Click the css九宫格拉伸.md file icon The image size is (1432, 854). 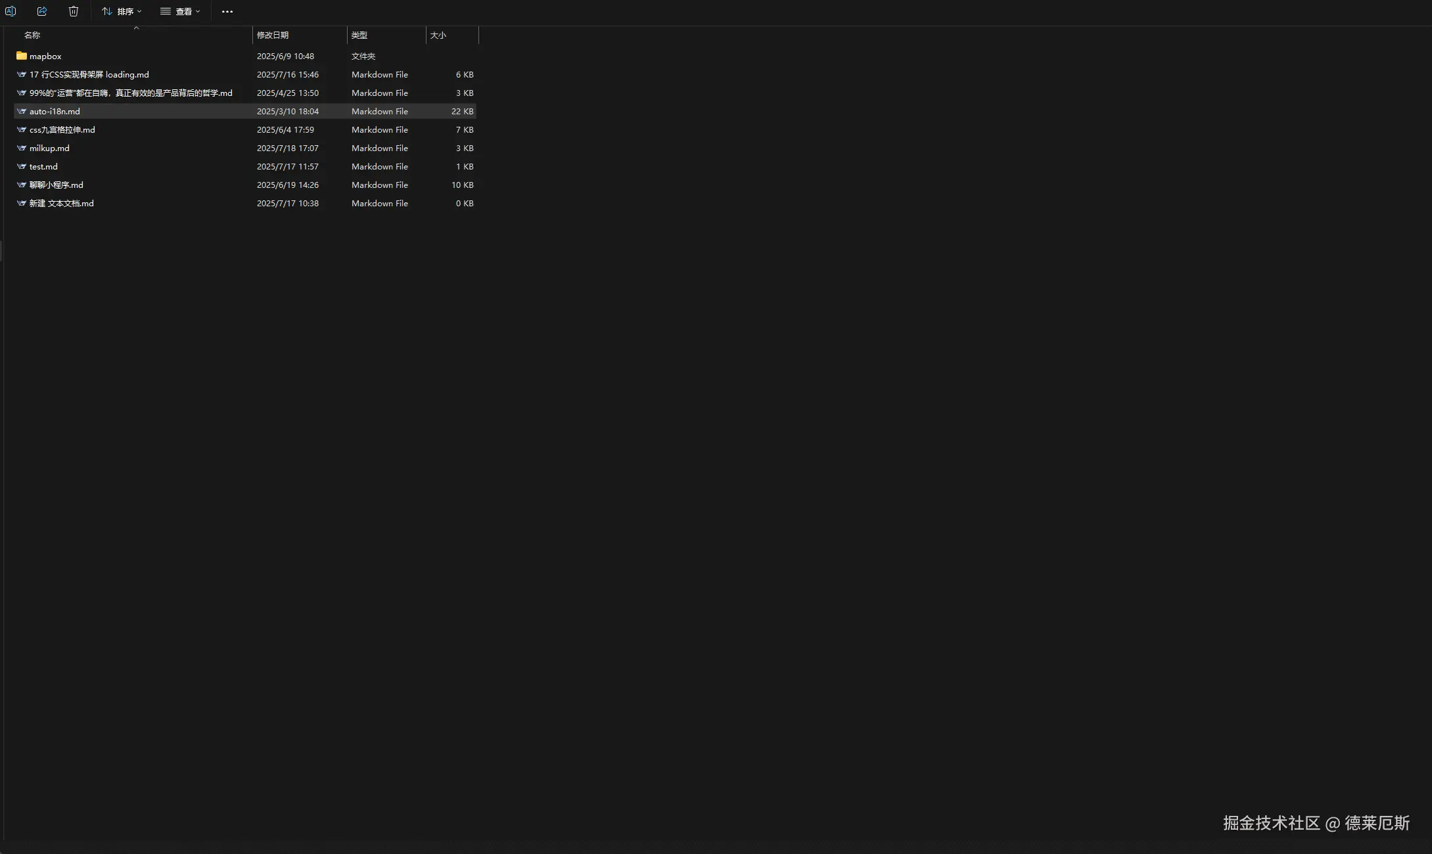(x=22, y=129)
